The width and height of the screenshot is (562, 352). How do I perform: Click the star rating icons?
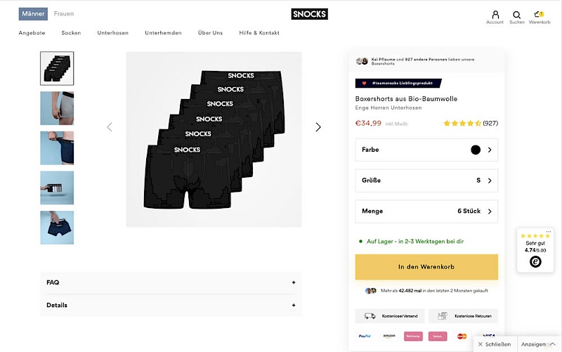click(x=462, y=124)
